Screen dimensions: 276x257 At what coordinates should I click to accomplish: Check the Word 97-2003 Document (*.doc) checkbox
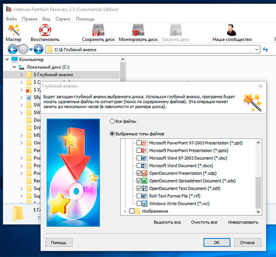coord(139,158)
